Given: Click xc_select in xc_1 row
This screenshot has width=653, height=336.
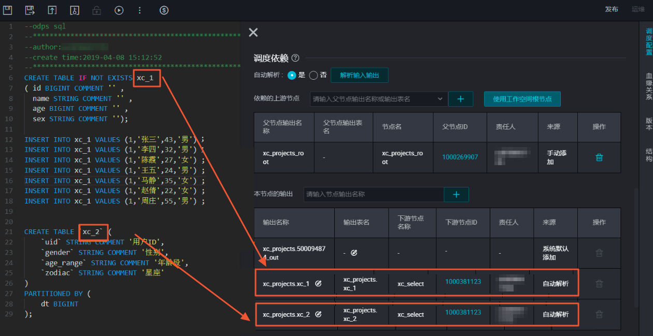Looking at the screenshot, I should [x=410, y=284].
